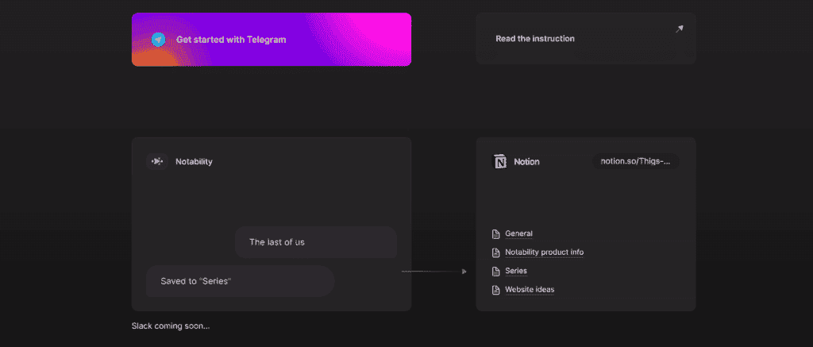Click the Notability logo icon
Image resolution: width=813 pixels, height=347 pixels.
tap(156, 161)
